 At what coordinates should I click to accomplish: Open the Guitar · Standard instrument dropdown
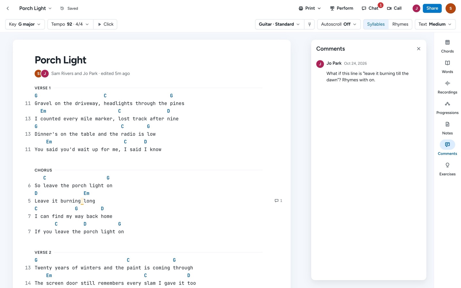(x=279, y=24)
